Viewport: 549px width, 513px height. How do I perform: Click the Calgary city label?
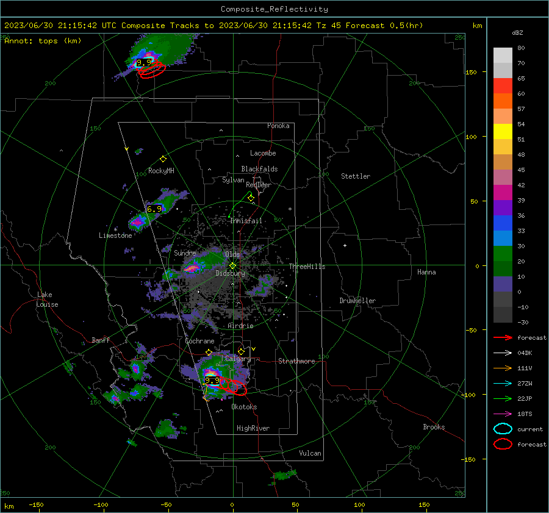(x=238, y=359)
